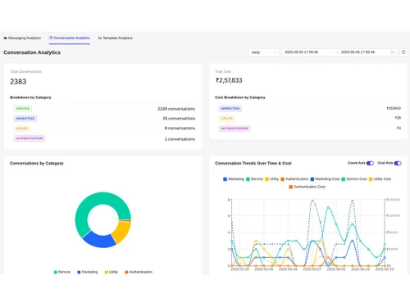The image size is (410, 307).
Task: Click the Conversations by Category heading
Action: coord(37,163)
